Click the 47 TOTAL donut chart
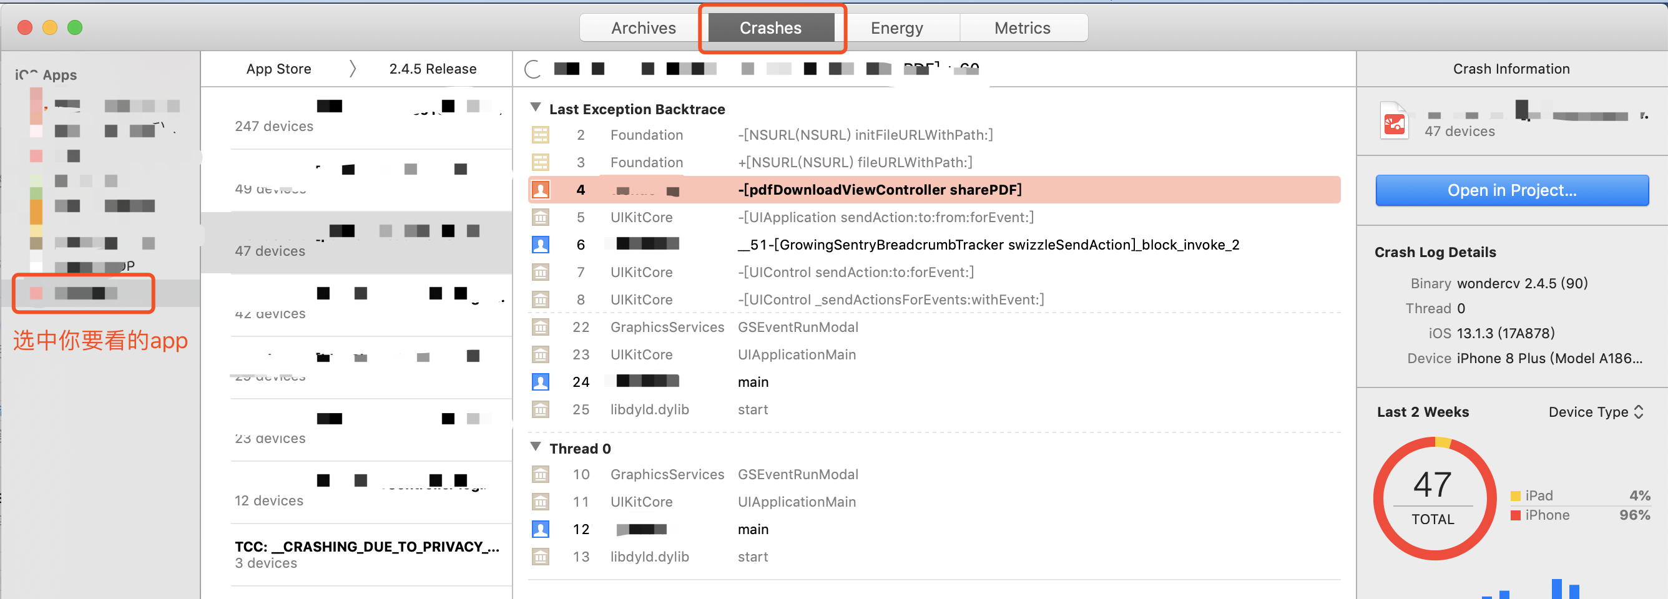Screen dimensions: 1668x599 [x=1435, y=498]
